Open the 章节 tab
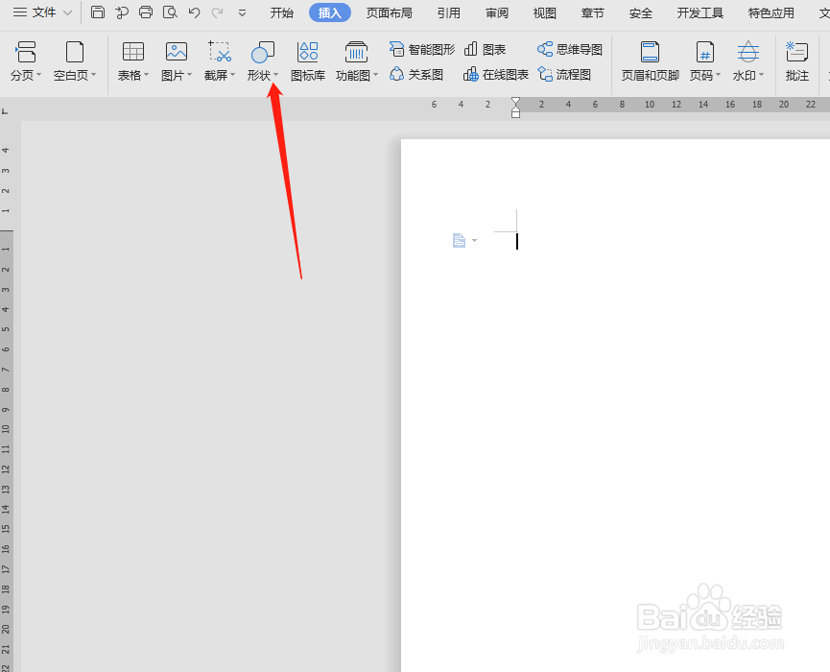830x672 pixels. tap(592, 12)
